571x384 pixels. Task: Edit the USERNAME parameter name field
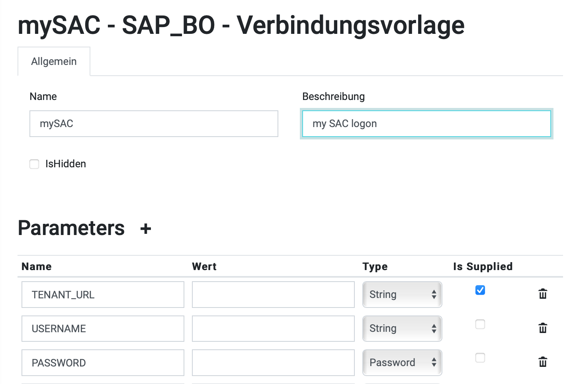tap(103, 329)
